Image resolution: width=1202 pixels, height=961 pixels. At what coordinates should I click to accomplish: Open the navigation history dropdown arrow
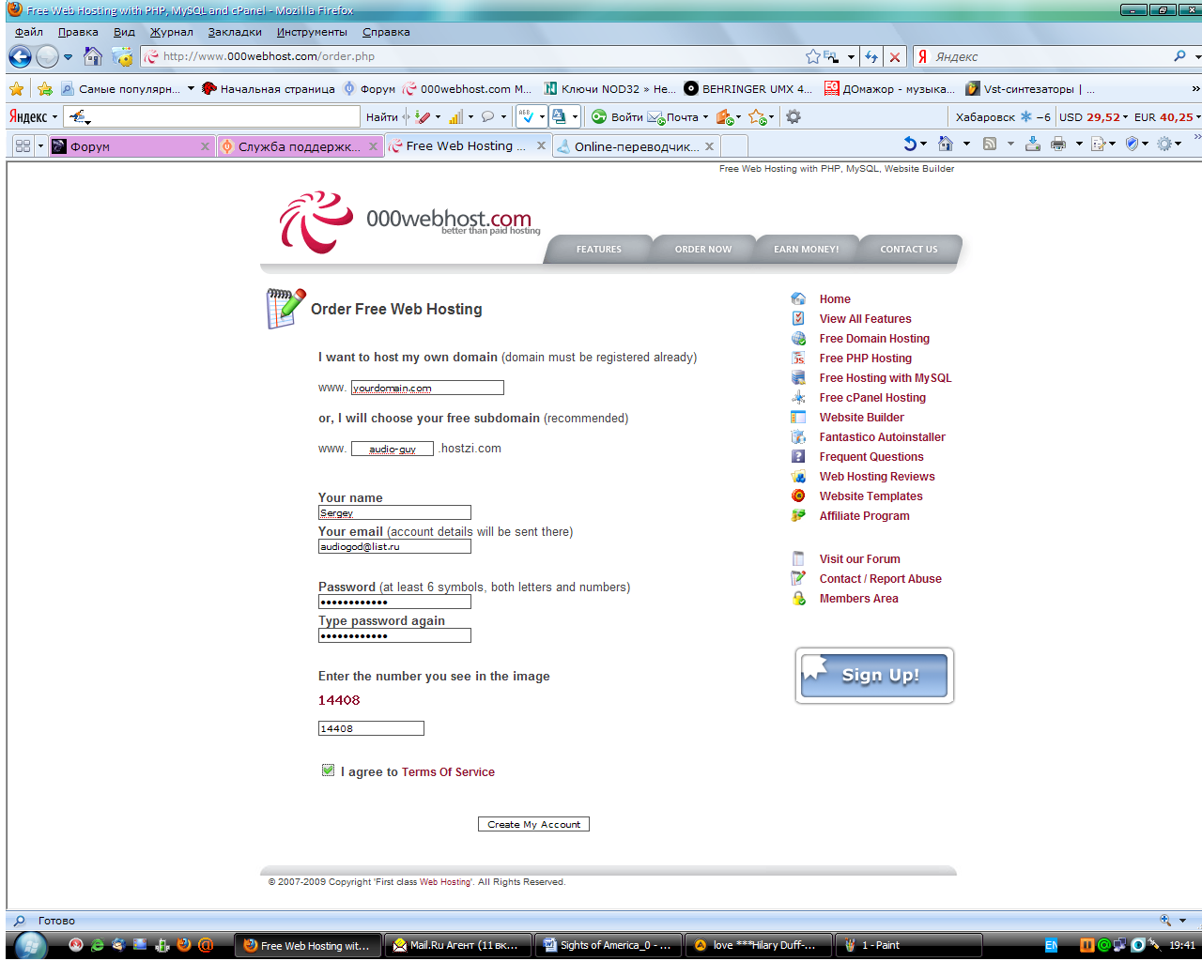click(68, 57)
